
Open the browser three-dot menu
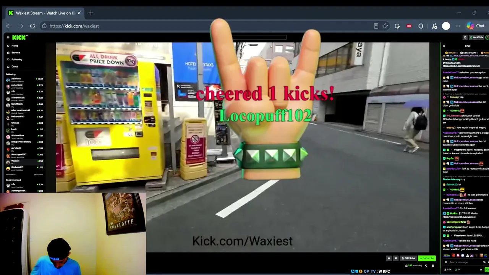(x=458, y=26)
